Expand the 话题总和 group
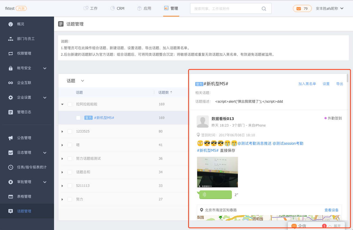Screen dimensions: 353x230 (62, 172)
